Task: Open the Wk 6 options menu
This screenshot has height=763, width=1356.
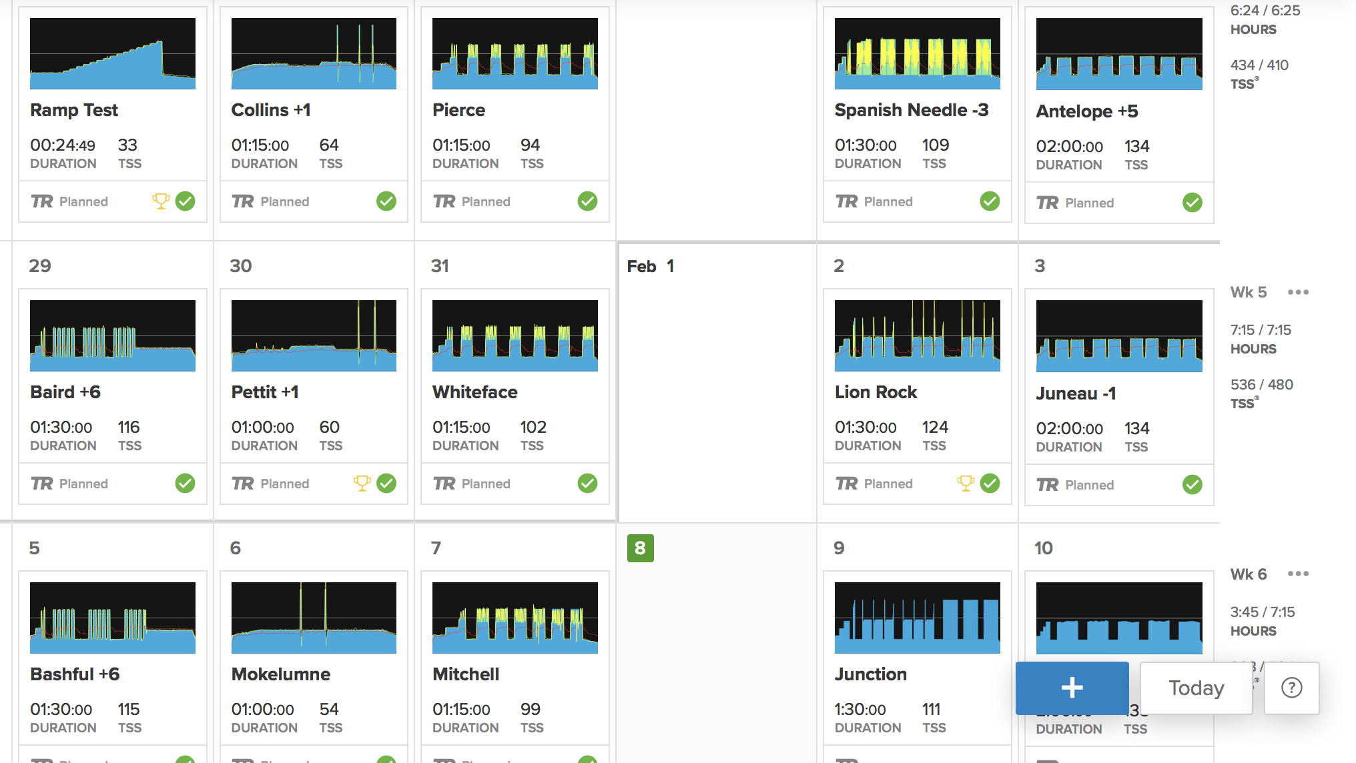Action: pyautogui.click(x=1298, y=574)
